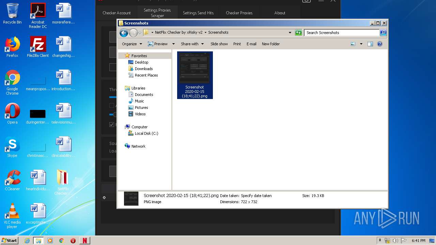Open the About tab in checker app

[x=280, y=13]
